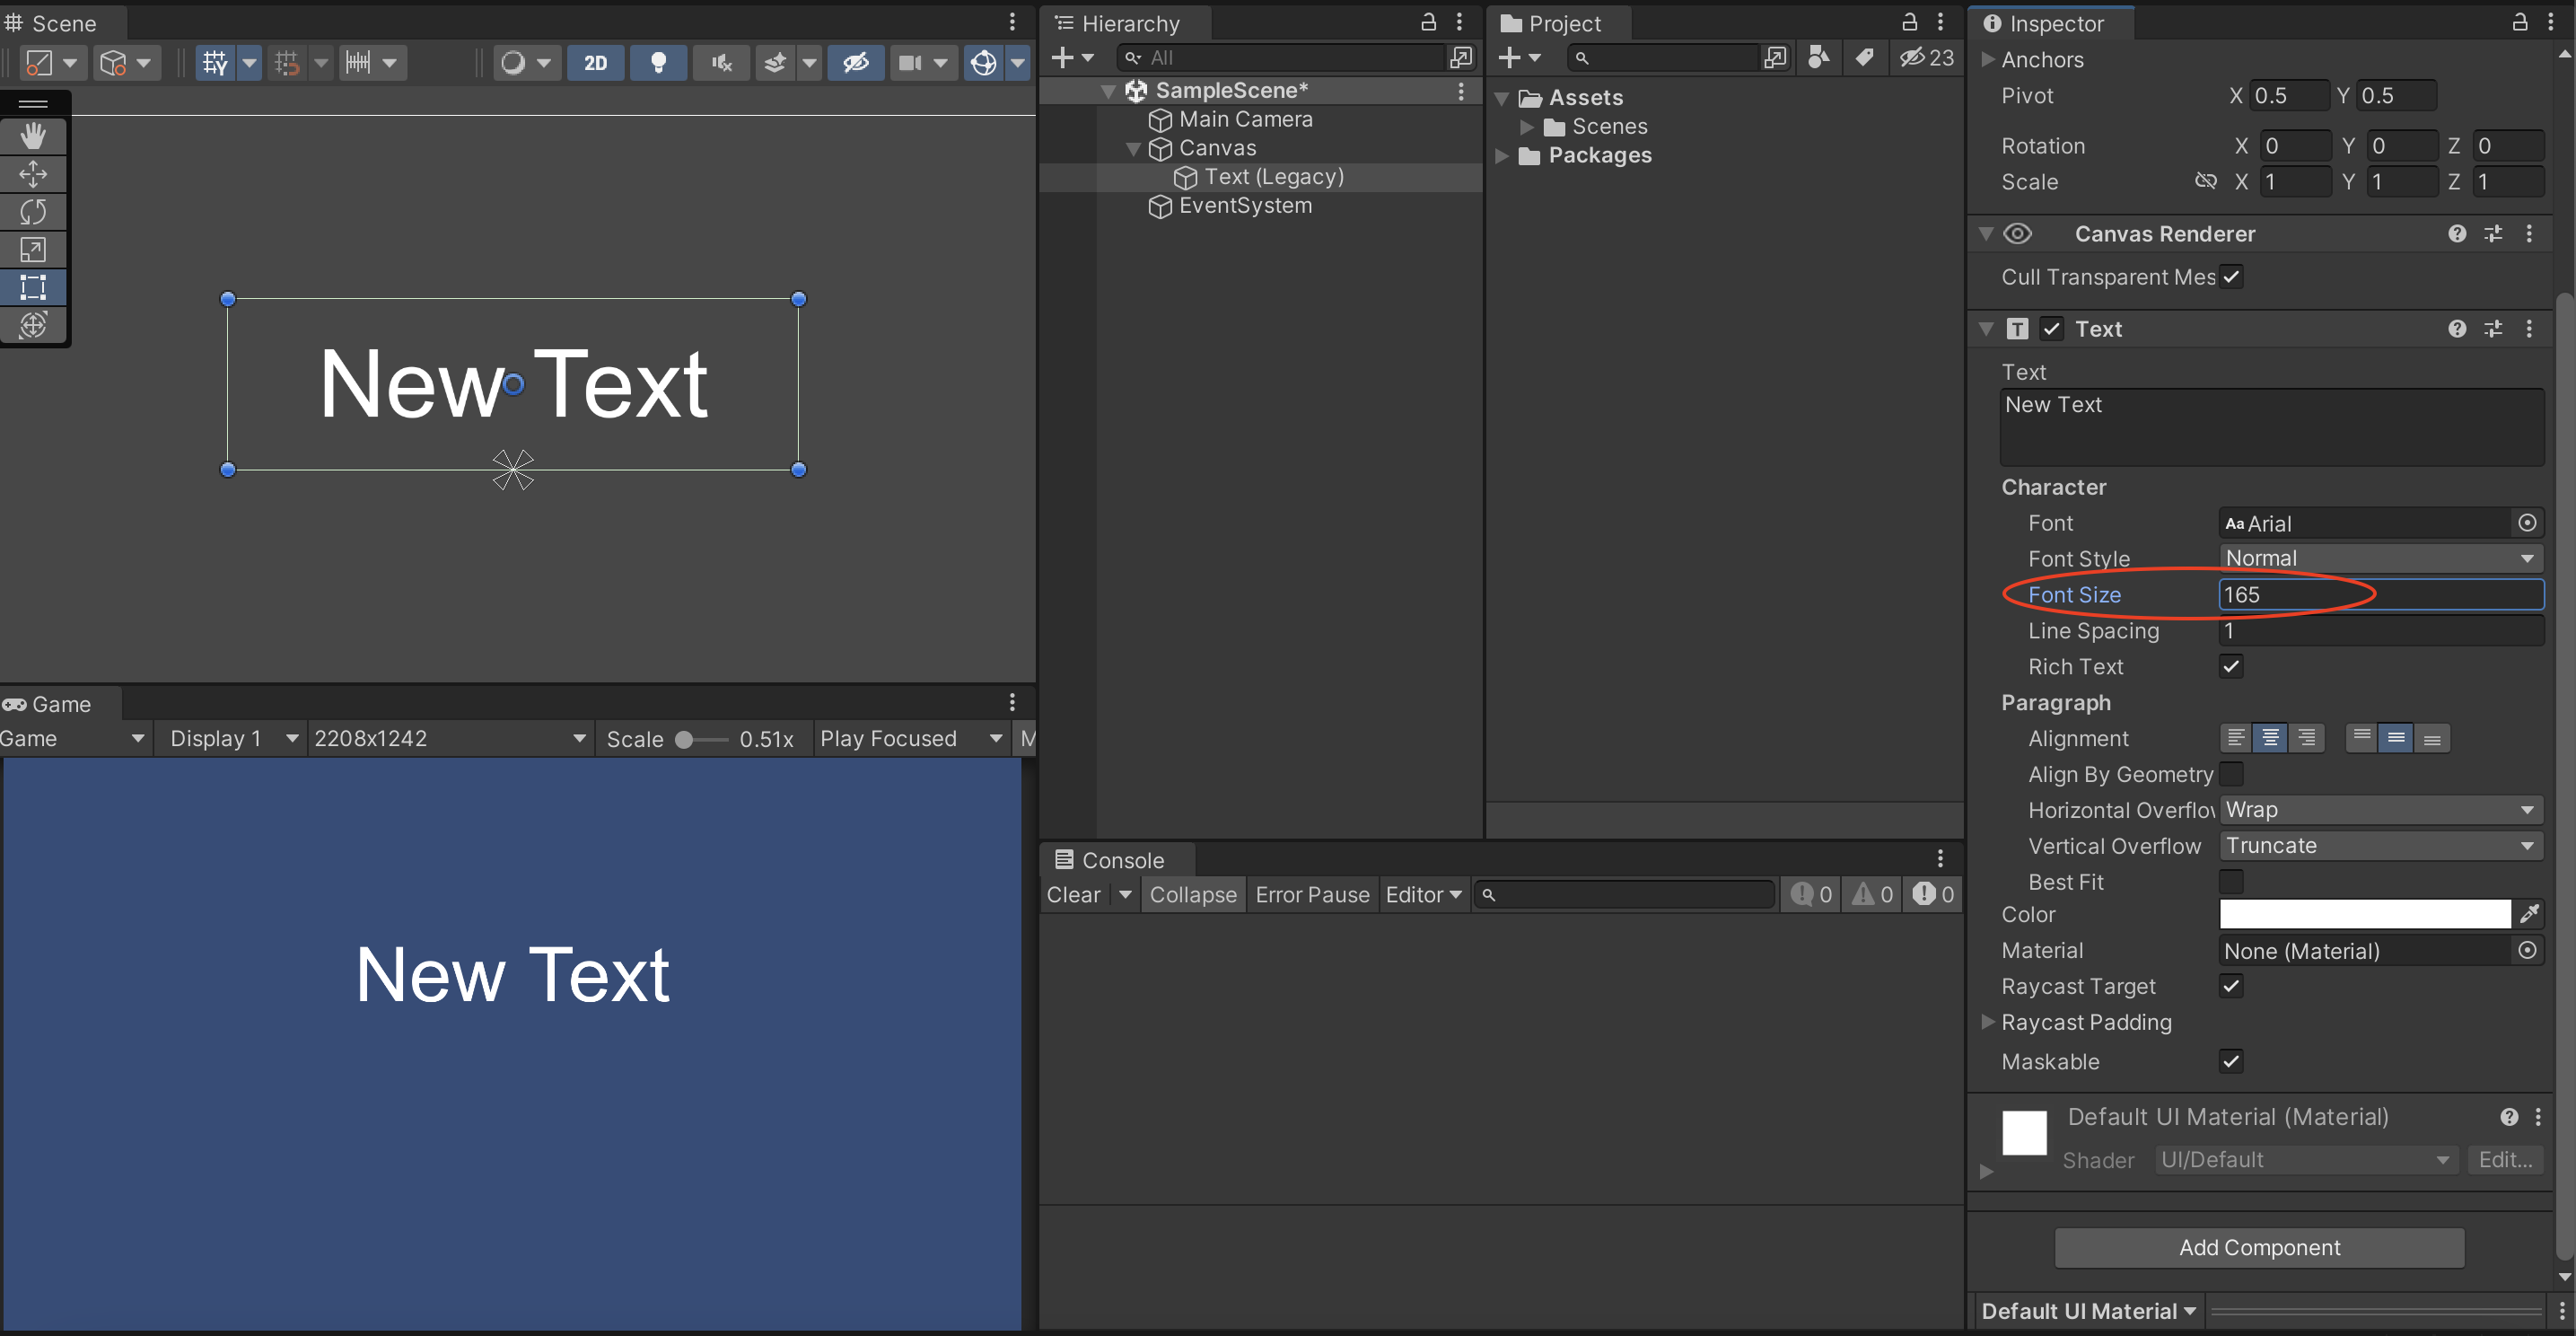Click the Clear console button
2576x1336 pixels.
[1073, 894]
